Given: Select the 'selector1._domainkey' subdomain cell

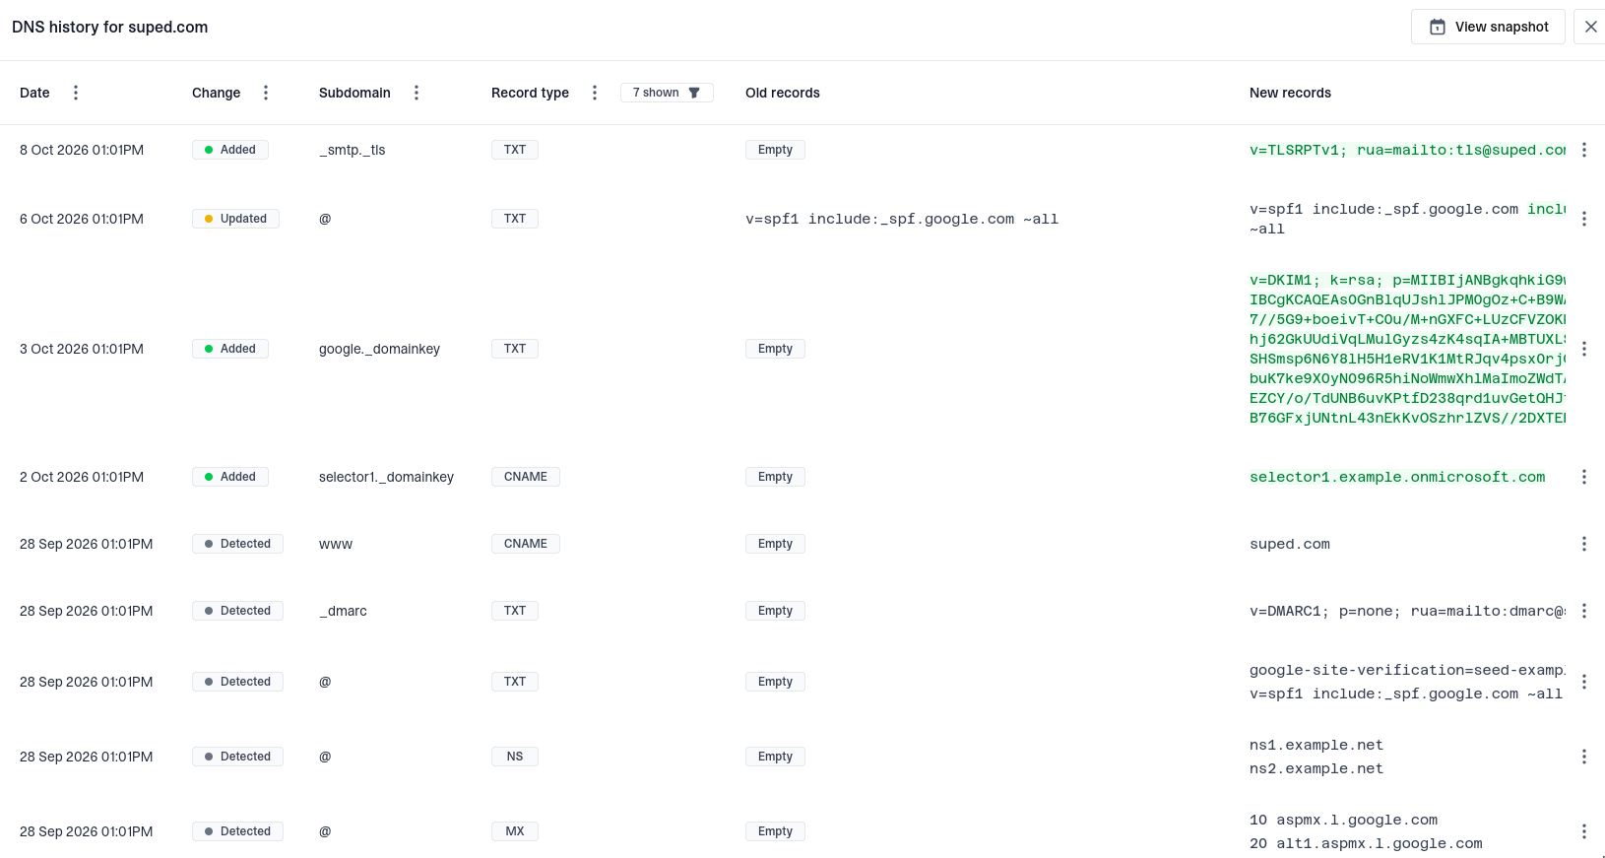Looking at the screenshot, I should [x=386, y=477].
